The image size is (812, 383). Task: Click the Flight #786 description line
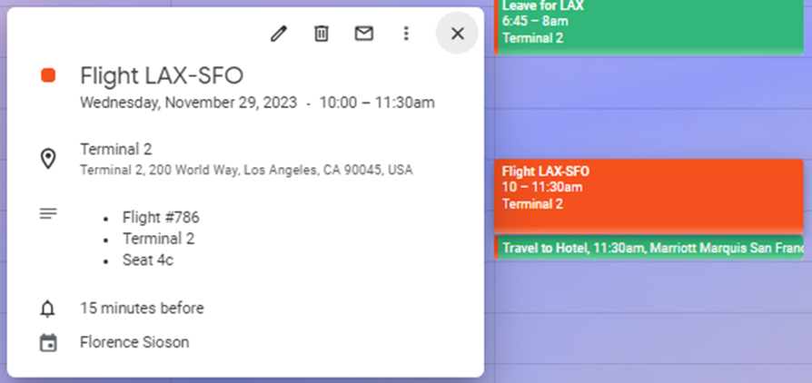pyautogui.click(x=161, y=218)
